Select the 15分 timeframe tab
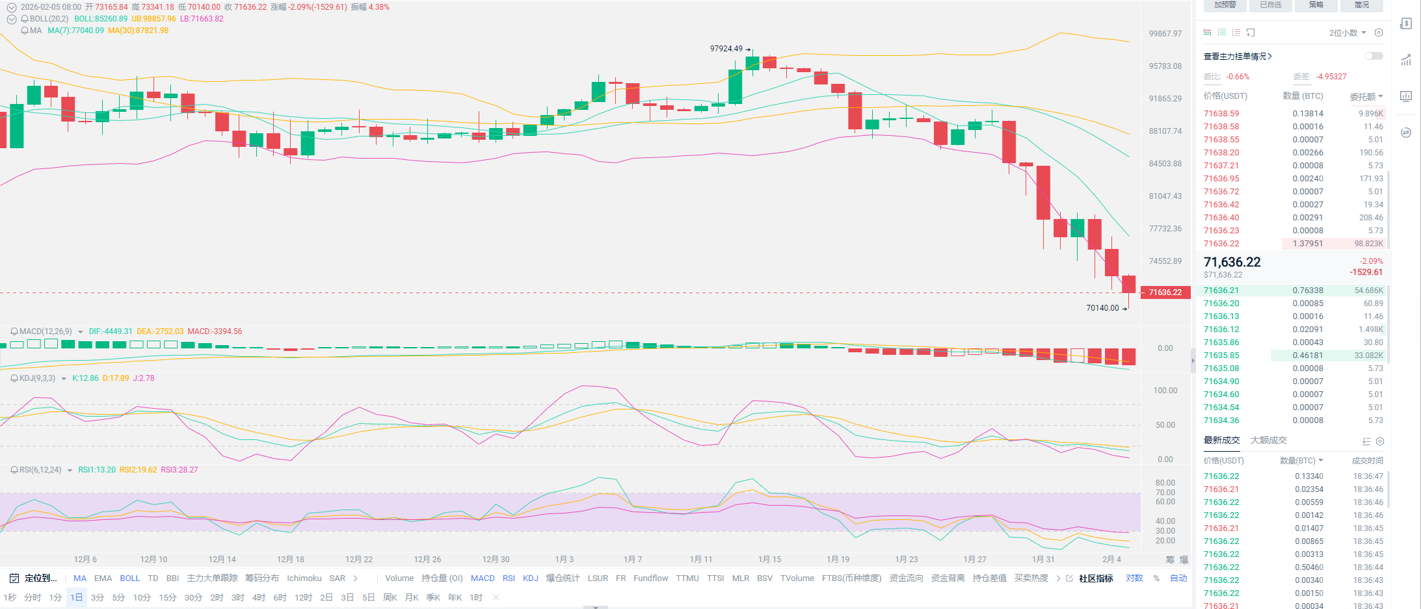The height and width of the screenshot is (609, 1421). click(167, 597)
